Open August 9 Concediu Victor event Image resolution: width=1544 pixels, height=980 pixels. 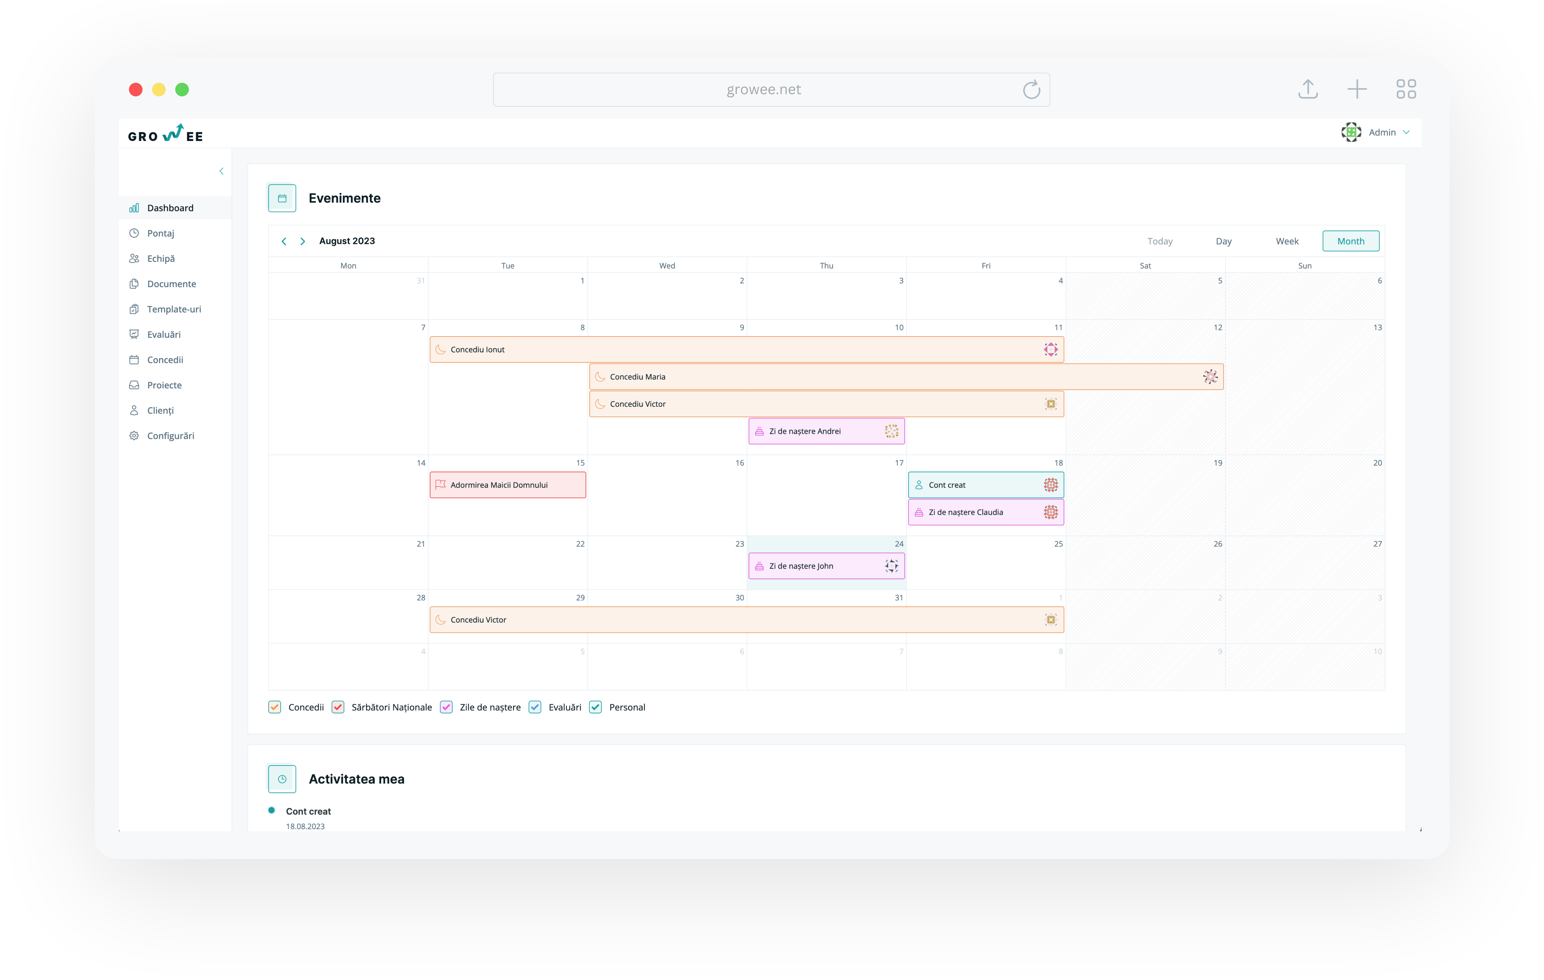(x=826, y=404)
